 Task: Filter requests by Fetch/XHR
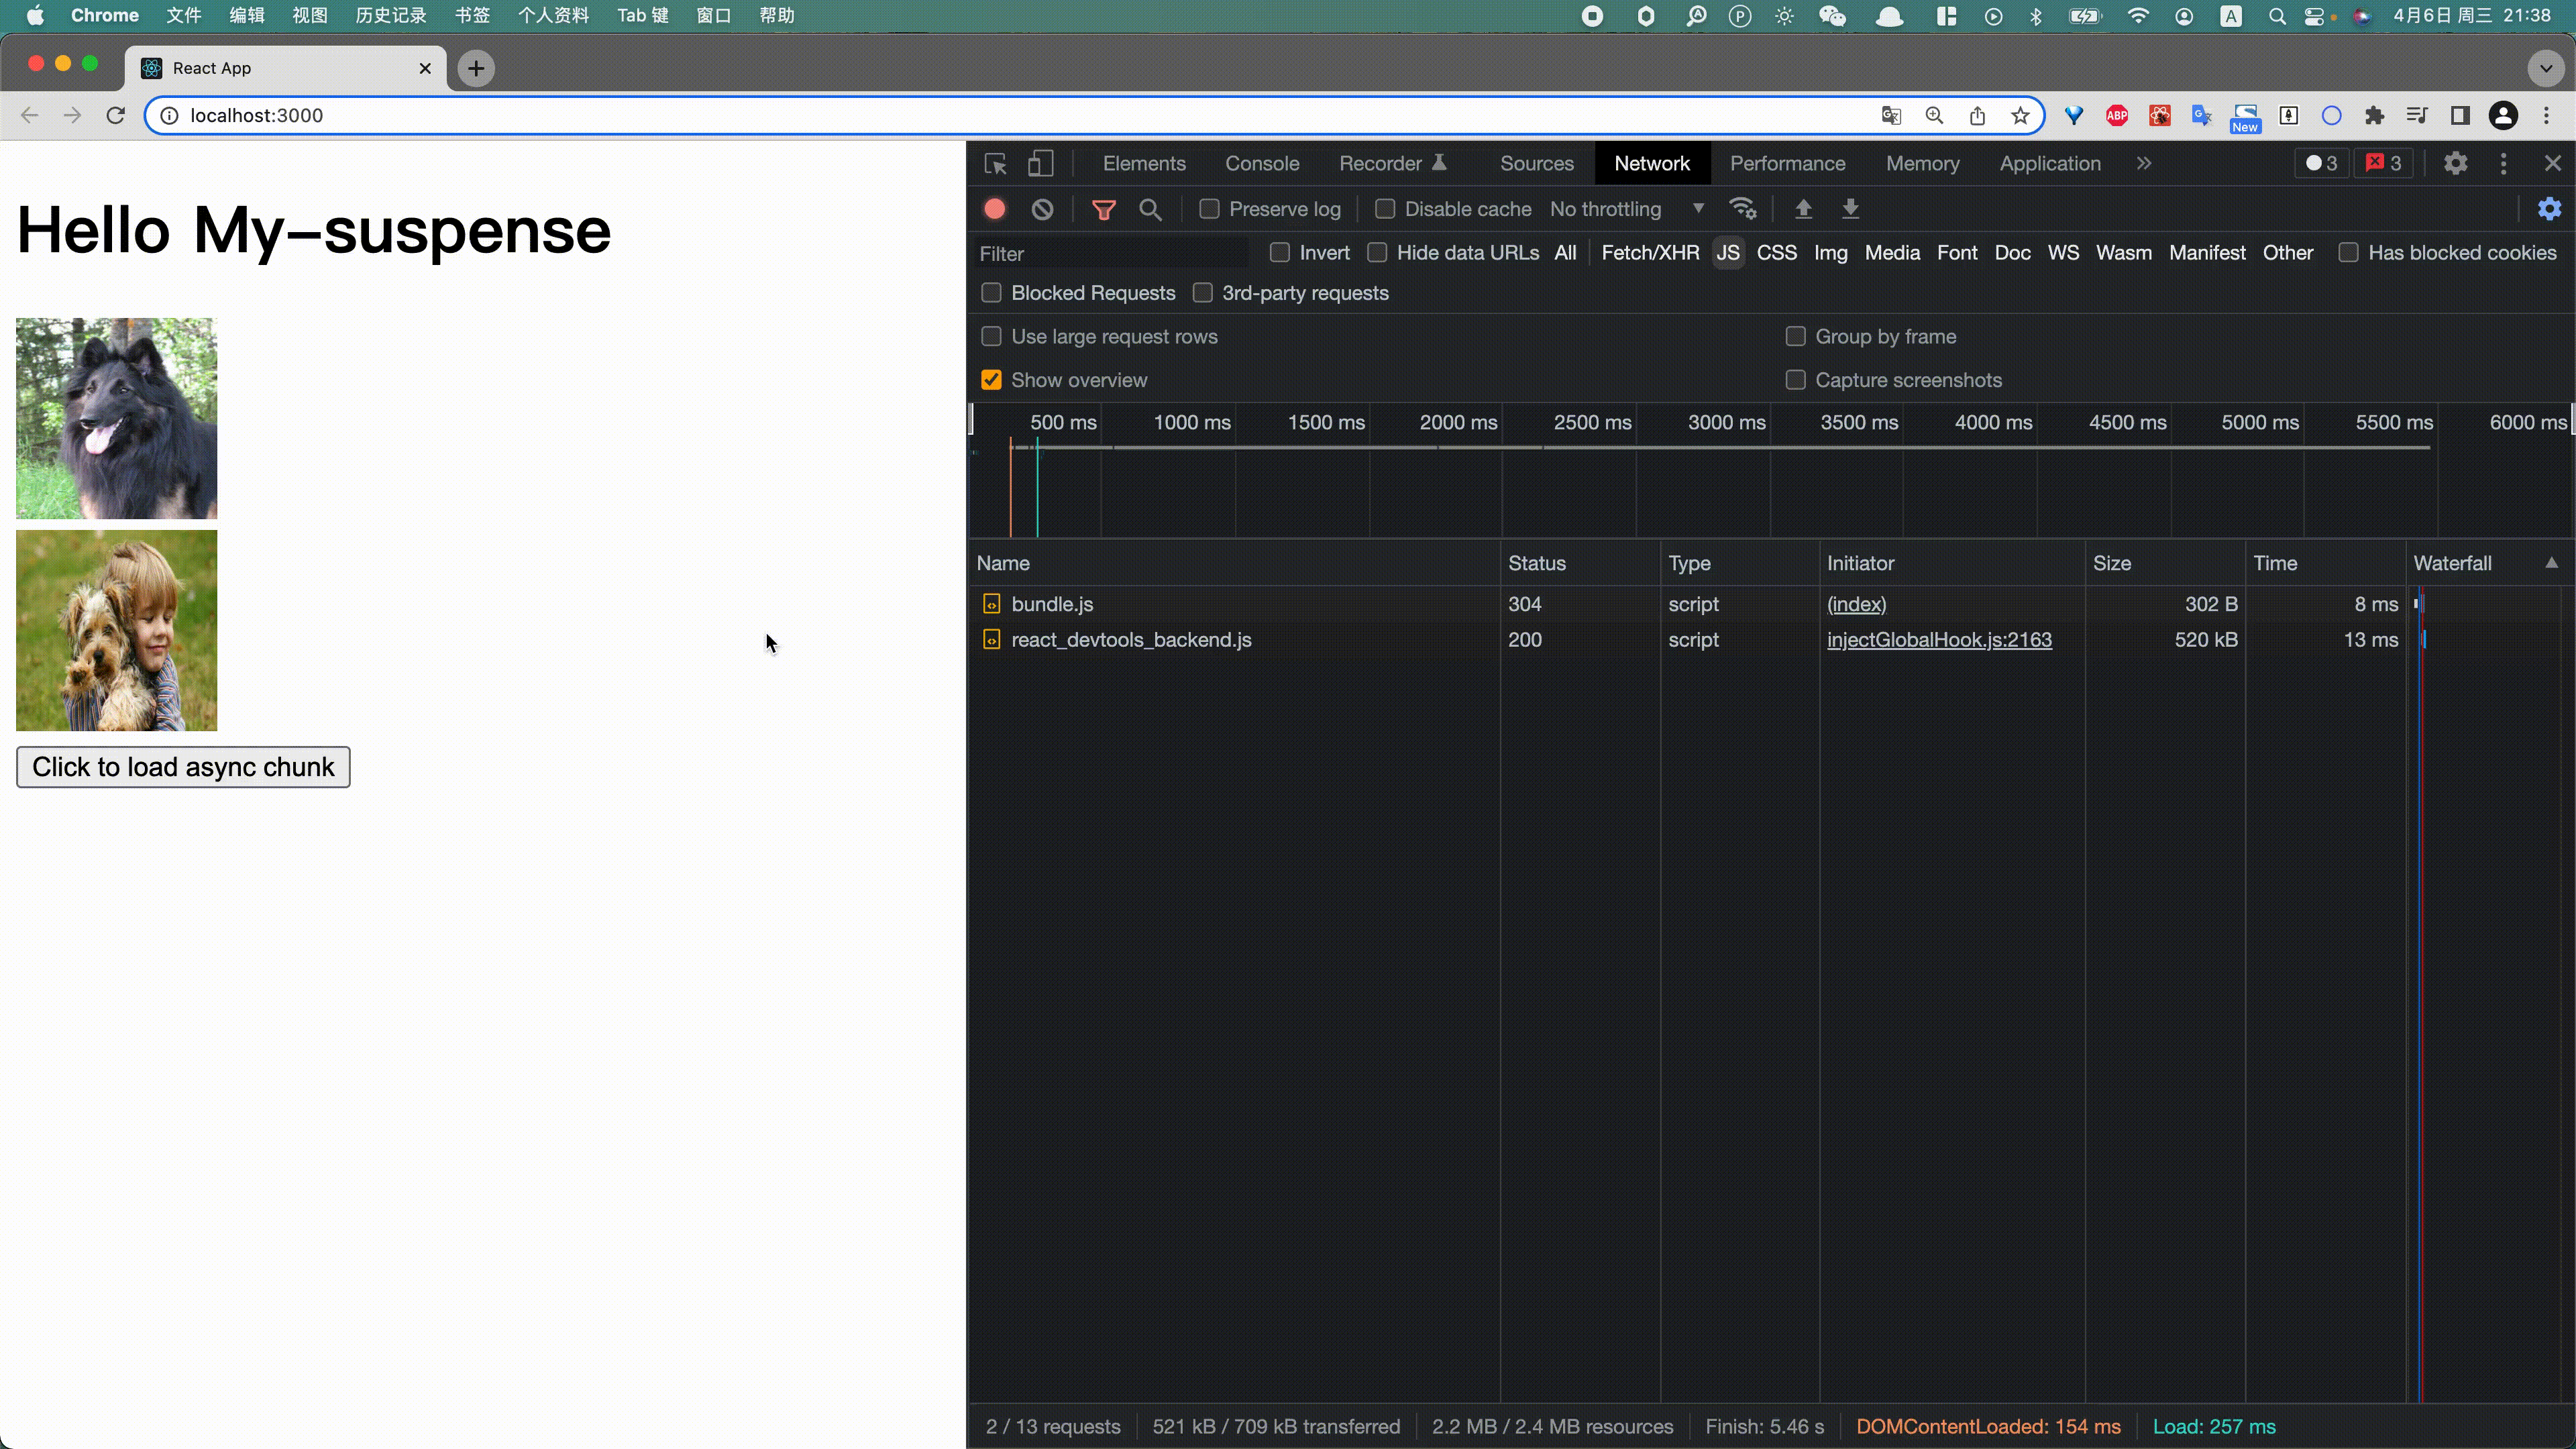[x=1650, y=253]
